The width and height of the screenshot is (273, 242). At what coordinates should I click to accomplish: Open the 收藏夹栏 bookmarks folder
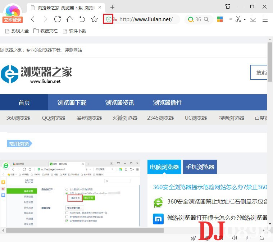pos(45,31)
